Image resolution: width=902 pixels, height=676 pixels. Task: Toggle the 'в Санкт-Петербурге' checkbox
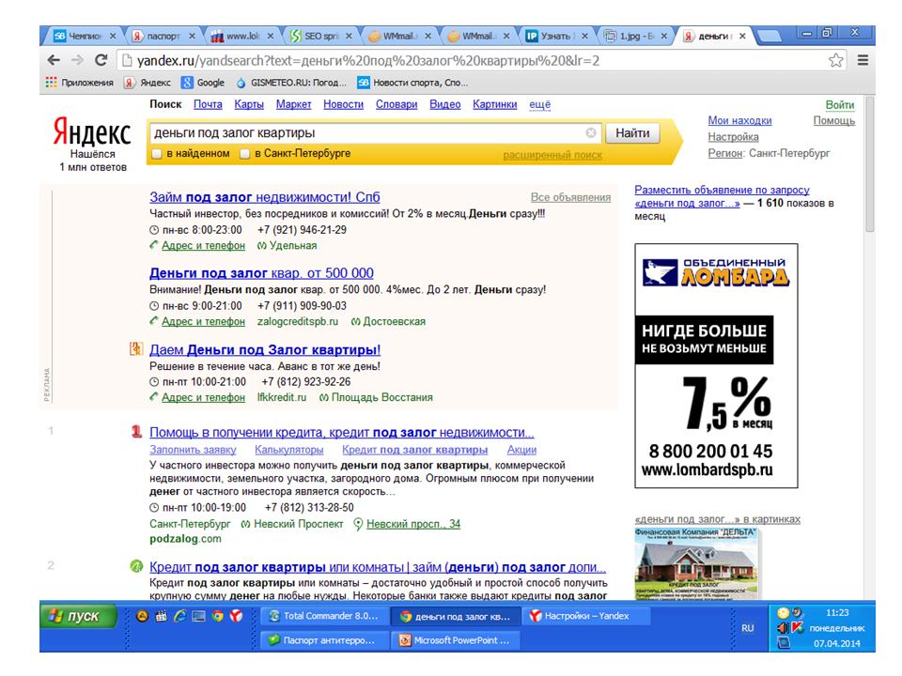coord(244,154)
